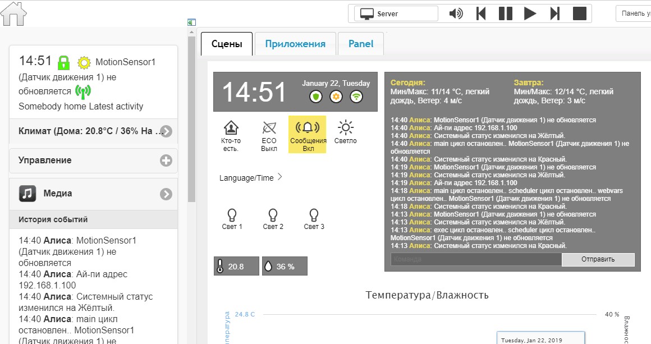Expand the Климат section arrow
The image size is (651, 344).
coord(166,131)
